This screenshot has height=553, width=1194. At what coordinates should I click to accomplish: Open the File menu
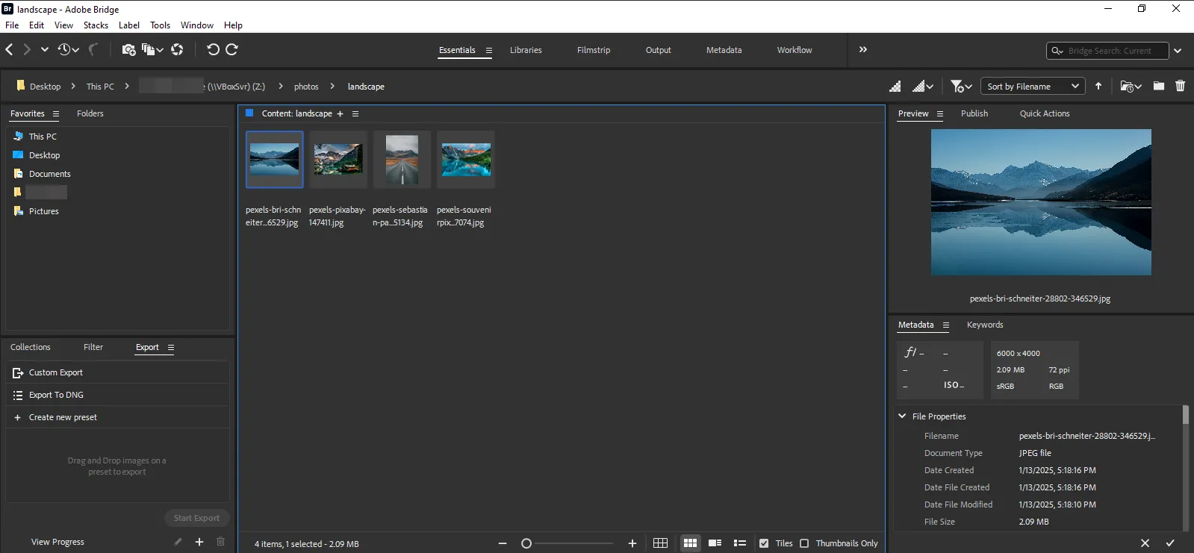pyautogui.click(x=13, y=25)
